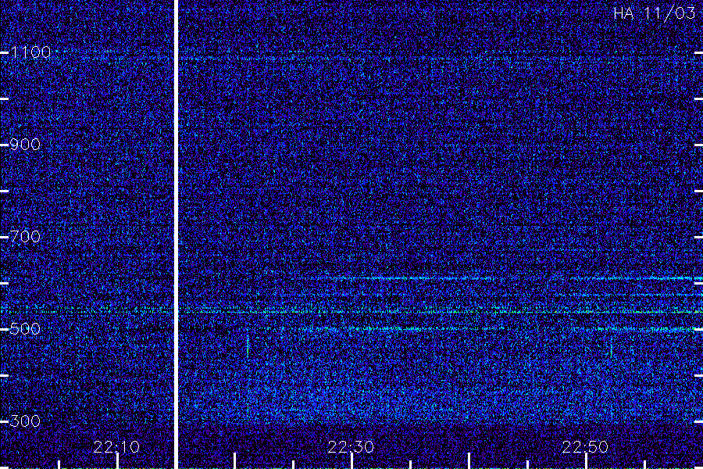Viewport: 703px width, 469px height.
Task: Click the 900 frequency axis label
Action: (25, 145)
